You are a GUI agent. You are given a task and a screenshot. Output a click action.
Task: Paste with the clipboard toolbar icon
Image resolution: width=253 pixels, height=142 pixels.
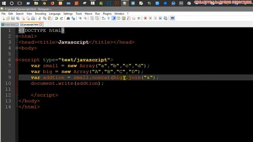tap(50, 19)
